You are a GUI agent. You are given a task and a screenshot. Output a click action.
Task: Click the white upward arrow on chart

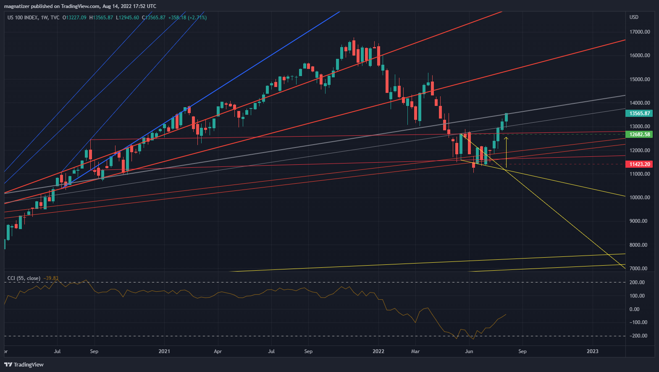click(x=506, y=151)
